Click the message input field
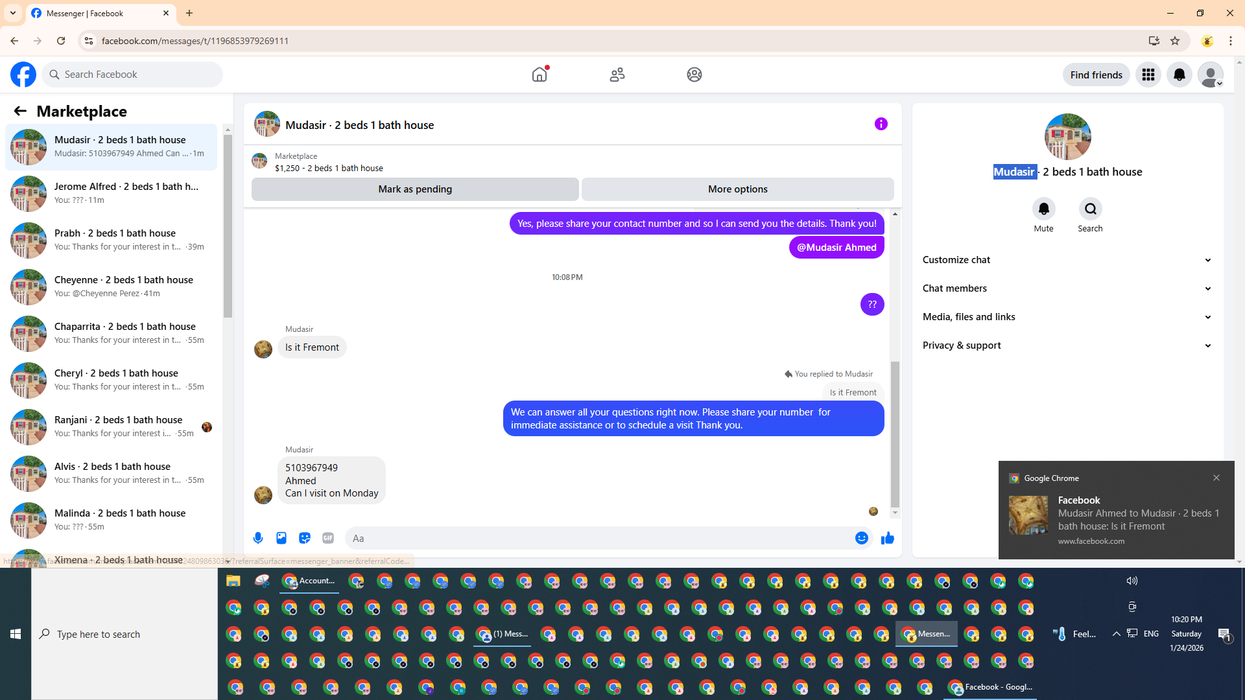 [597, 538]
